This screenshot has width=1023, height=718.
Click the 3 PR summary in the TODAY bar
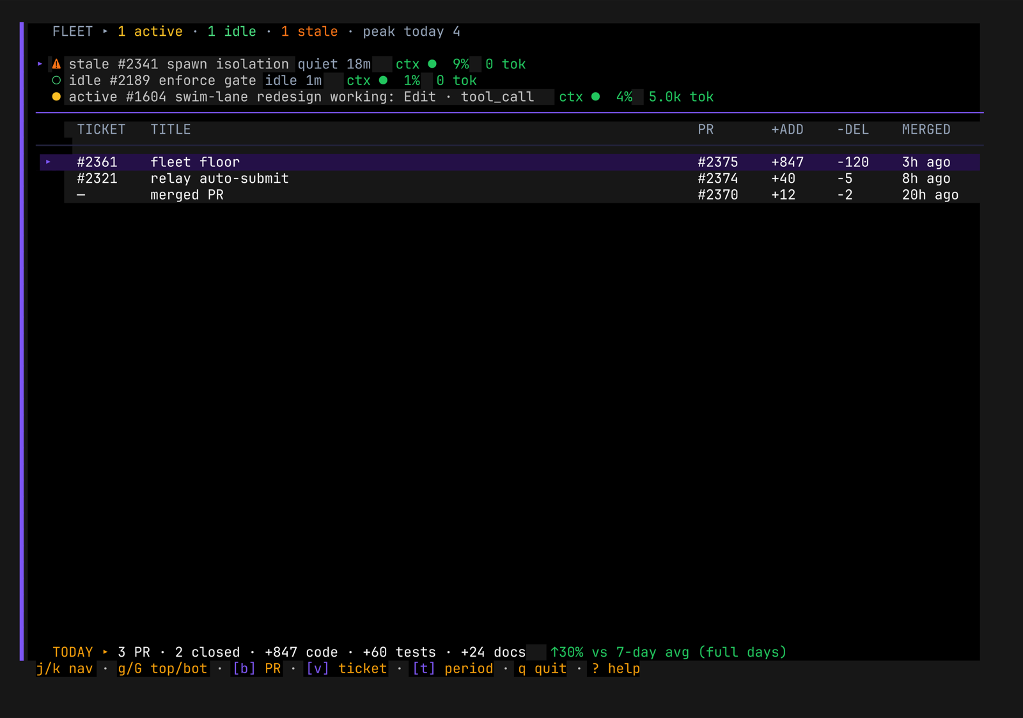134,652
